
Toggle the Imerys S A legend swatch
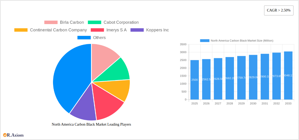[97, 30]
